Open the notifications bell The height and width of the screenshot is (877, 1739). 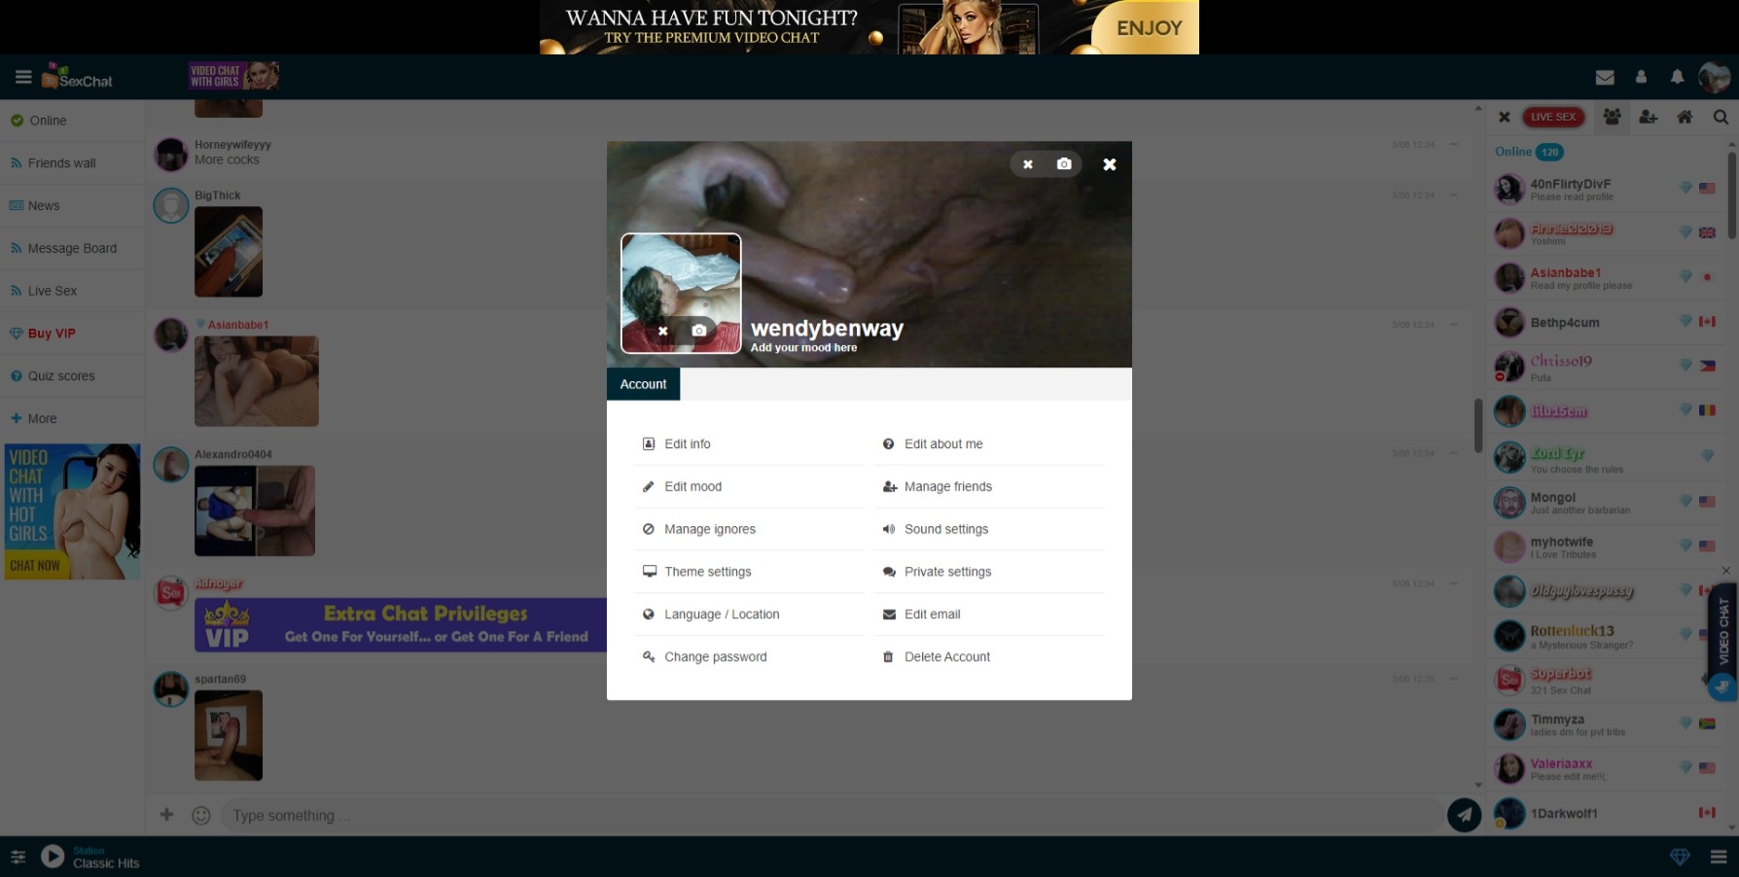[1677, 77]
